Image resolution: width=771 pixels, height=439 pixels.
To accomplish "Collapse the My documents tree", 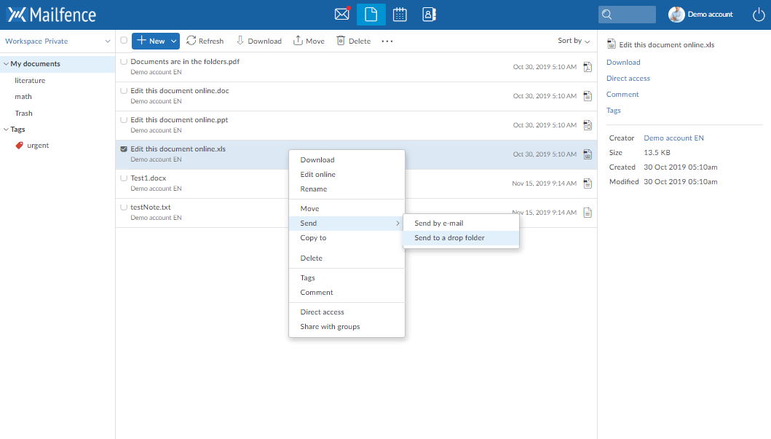I will tap(6, 64).
